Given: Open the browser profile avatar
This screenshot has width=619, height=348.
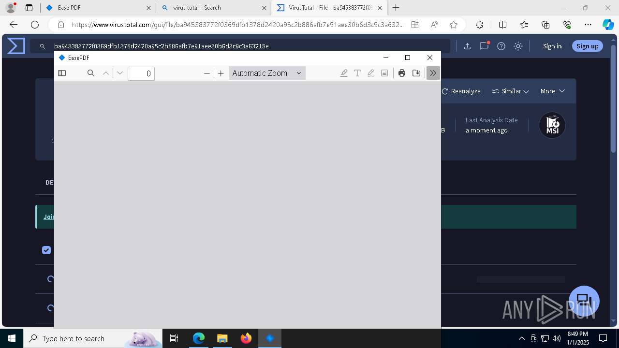Looking at the screenshot, I should click(10, 8).
